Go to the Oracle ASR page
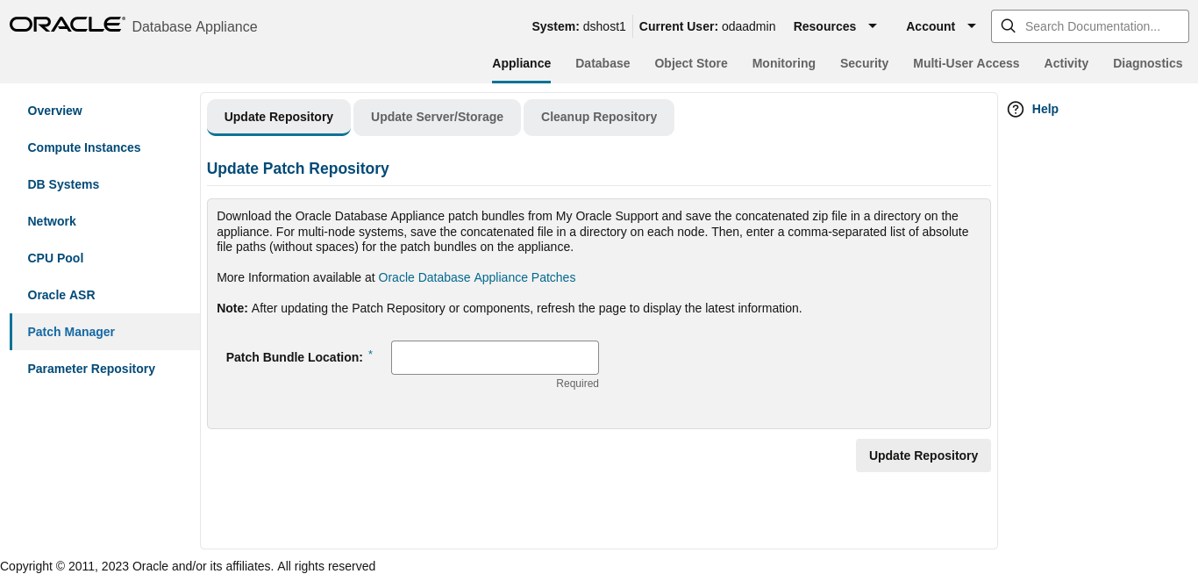This screenshot has height=574, width=1198. [x=61, y=295]
